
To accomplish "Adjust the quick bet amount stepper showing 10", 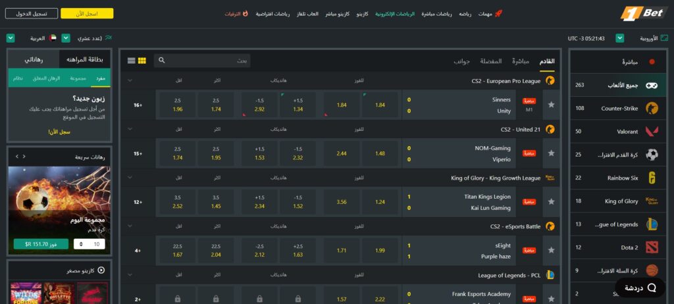I will tap(89, 244).
